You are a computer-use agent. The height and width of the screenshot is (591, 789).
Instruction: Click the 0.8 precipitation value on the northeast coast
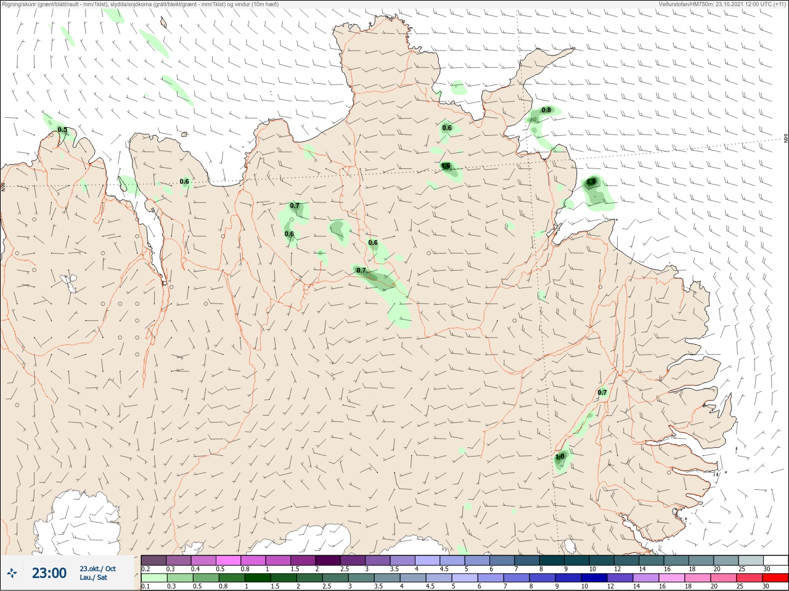546,110
